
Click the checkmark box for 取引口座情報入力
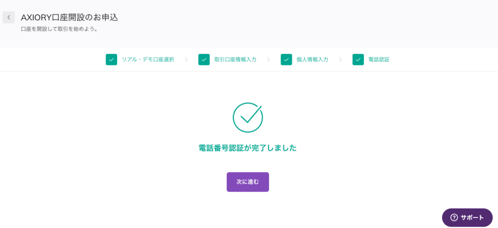click(x=204, y=60)
